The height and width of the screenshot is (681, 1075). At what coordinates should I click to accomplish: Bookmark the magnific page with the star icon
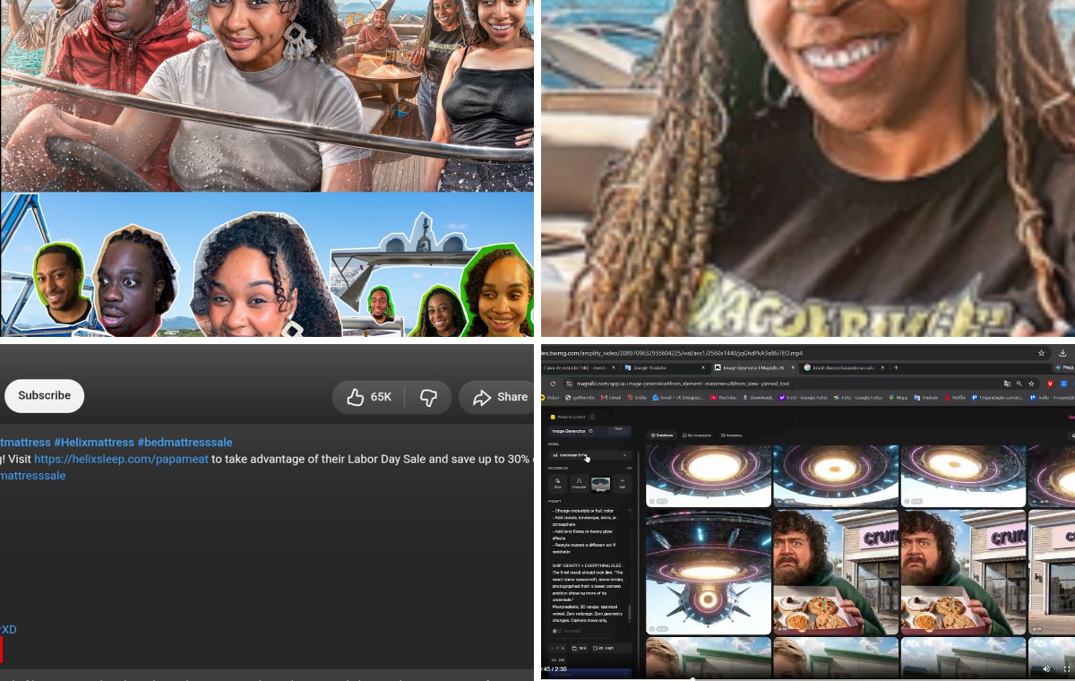point(1032,384)
